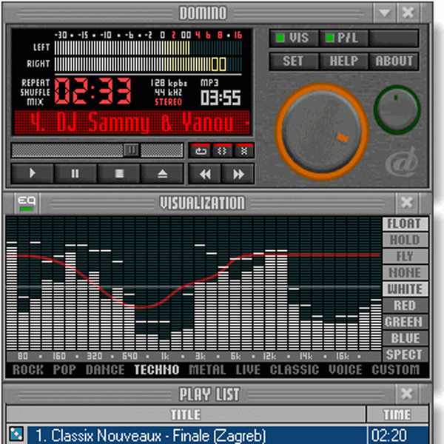Click the TITLE column header in playlist
Screen dimensions: 444x444
(186, 414)
